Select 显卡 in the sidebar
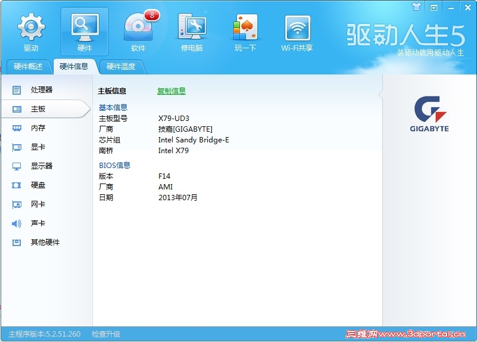 [x=38, y=147]
